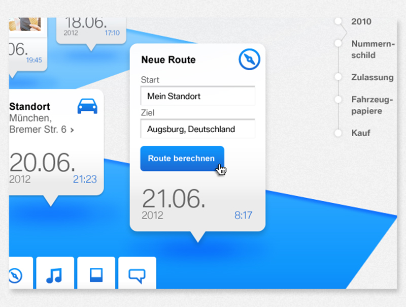Click the photo thumbnail in top-left card
The width and height of the screenshot is (406, 307).
pyautogui.click(x=25, y=24)
